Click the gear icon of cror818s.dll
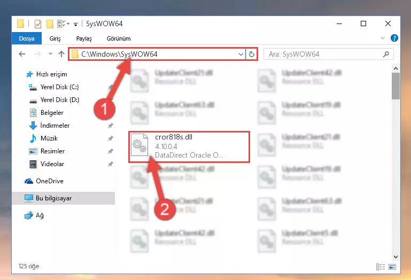The height and width of the screenshot is (280, 411). coord(139,145)
